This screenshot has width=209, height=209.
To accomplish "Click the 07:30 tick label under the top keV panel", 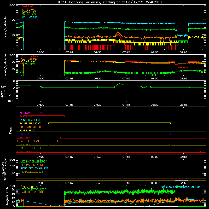I will [x=97, y=53].
